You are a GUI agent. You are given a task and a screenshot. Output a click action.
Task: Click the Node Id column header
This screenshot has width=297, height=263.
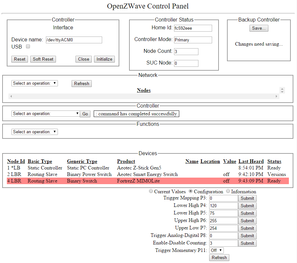[x=16, y=161]
